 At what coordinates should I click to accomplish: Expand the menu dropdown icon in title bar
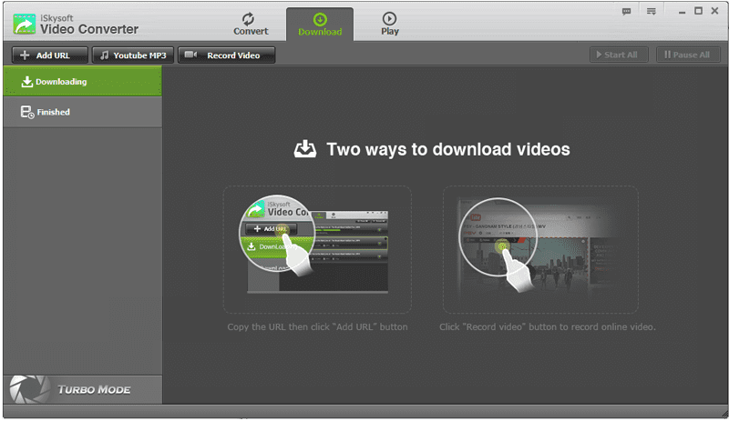pos(652,12)
